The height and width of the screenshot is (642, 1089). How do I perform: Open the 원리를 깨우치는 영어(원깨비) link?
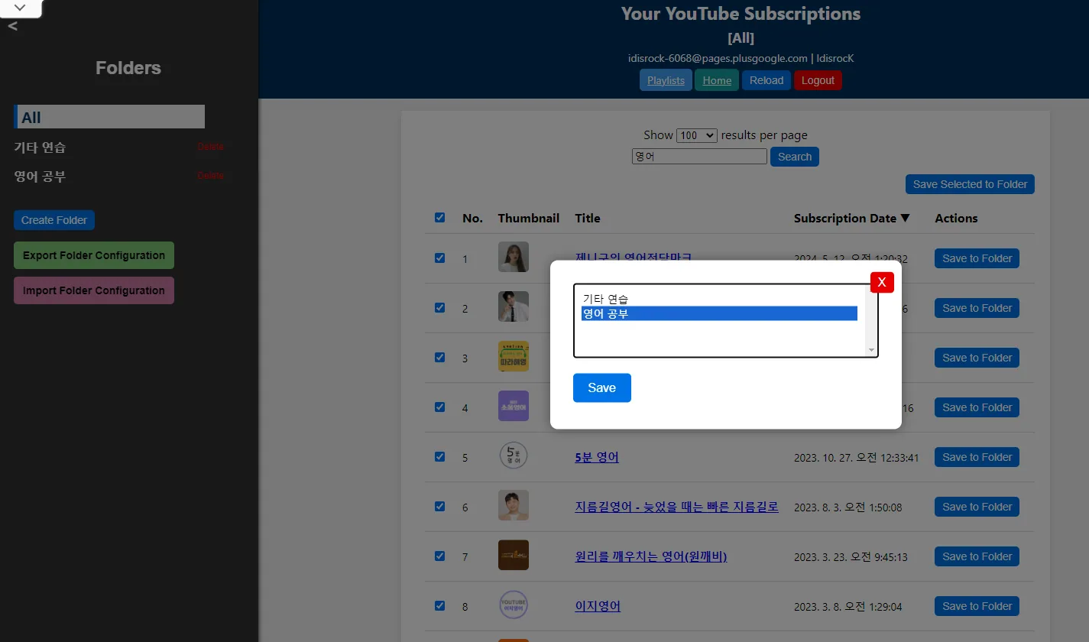pos(650,556)
